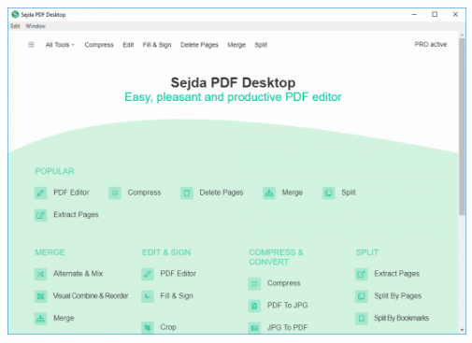Click the scrollbar up arrow
This screenshot has width=472, height=343.
pyautogui.click(x=462, y=35)
